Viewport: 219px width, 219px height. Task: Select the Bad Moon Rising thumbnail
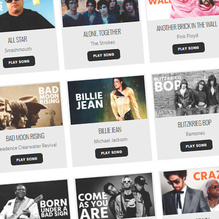[31, 106]
